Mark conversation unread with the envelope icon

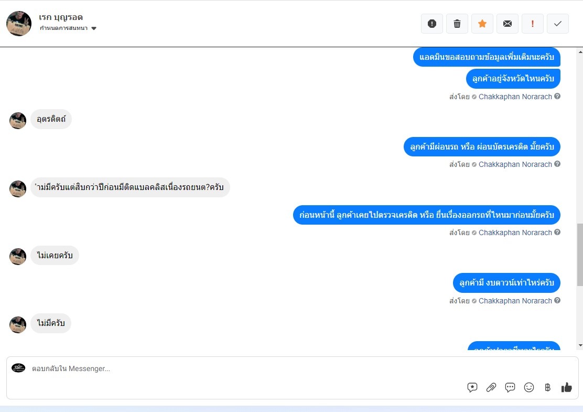click(507, 24)
